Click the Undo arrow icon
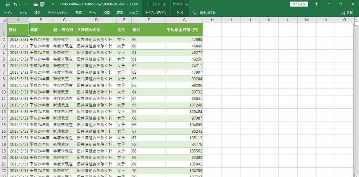Screen dimensions: 359x177 [15, 4]
